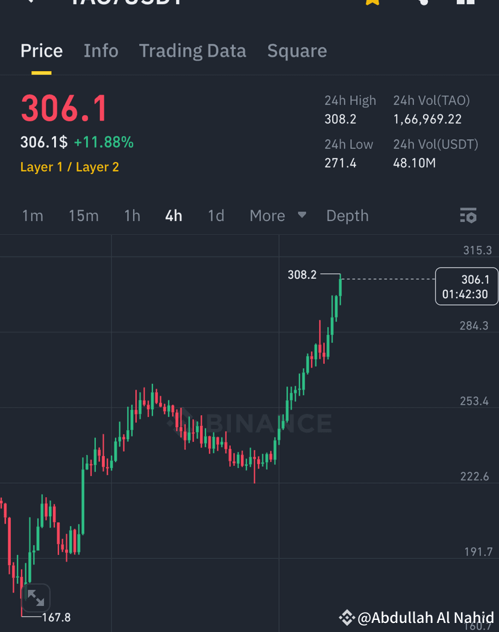499x632 pixels.
Task: Tap the Layer 1 / Layer 2 tag
Action: pyautogui.click(x=70, y=167)
